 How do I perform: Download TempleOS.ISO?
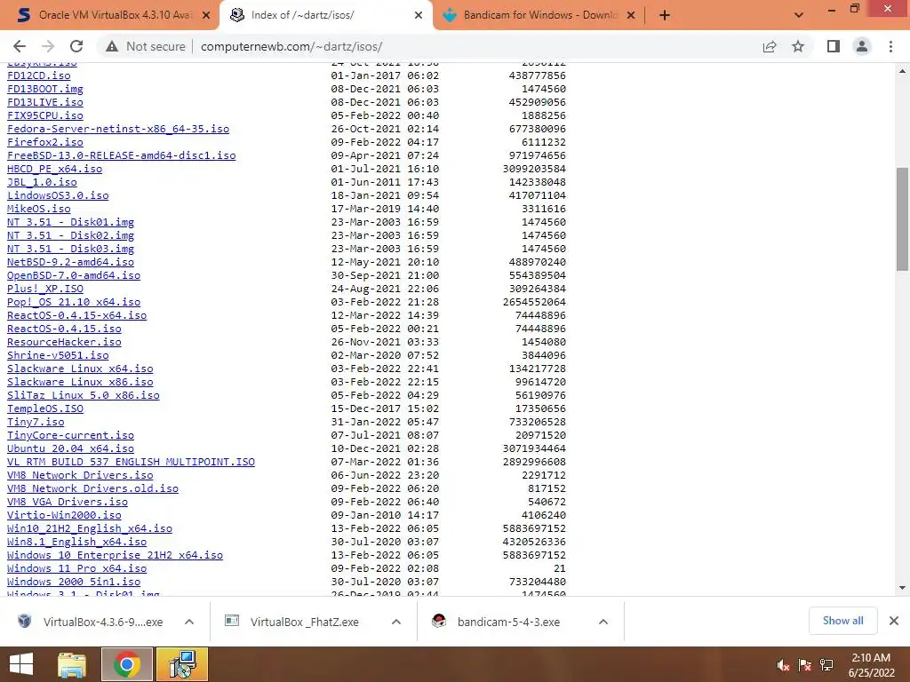(x=45, y=408)
